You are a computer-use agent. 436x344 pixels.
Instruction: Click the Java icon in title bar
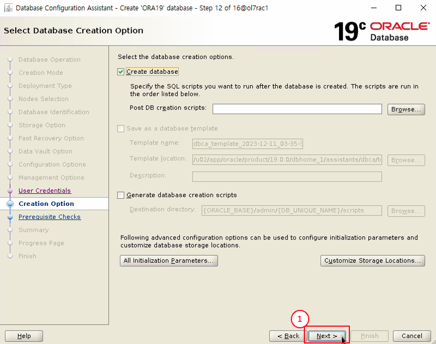8,8
